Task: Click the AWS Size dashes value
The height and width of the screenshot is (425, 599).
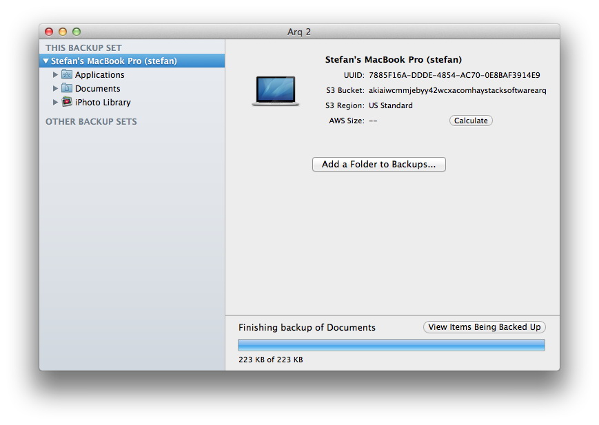Action: (x=373, y=121)
